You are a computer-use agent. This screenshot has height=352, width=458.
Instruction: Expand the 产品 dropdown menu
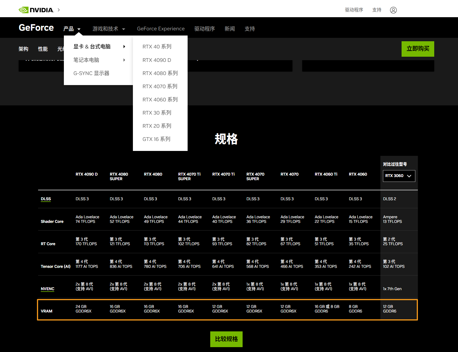click(x=72, y=29)
